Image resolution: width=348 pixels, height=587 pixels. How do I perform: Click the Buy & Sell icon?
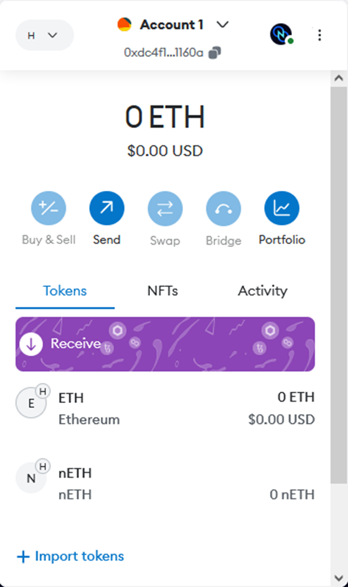[x=49, y=208]
